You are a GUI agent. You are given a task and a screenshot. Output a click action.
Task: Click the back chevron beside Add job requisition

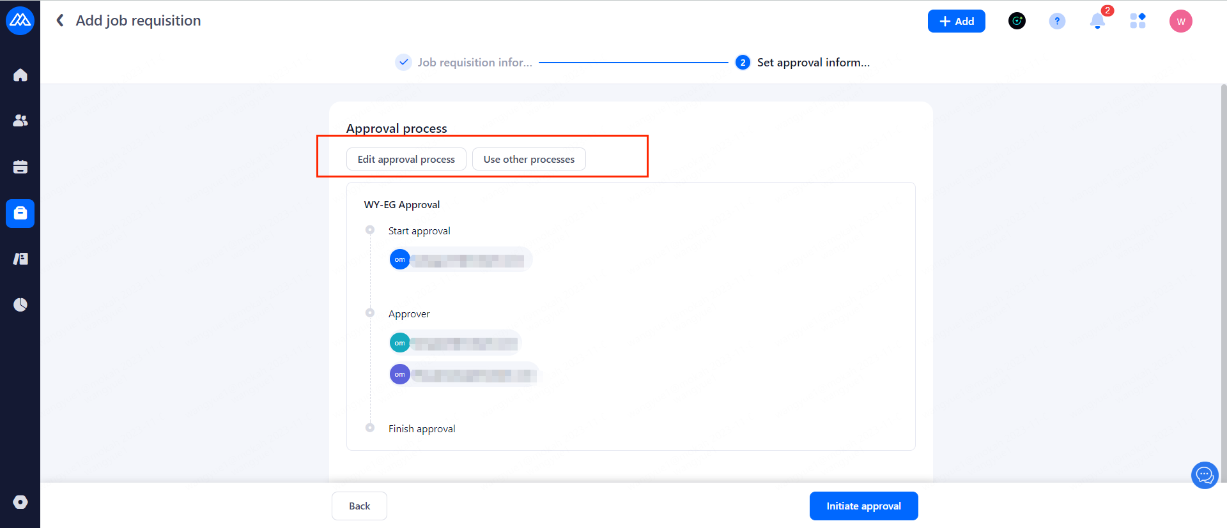(60, 20)
